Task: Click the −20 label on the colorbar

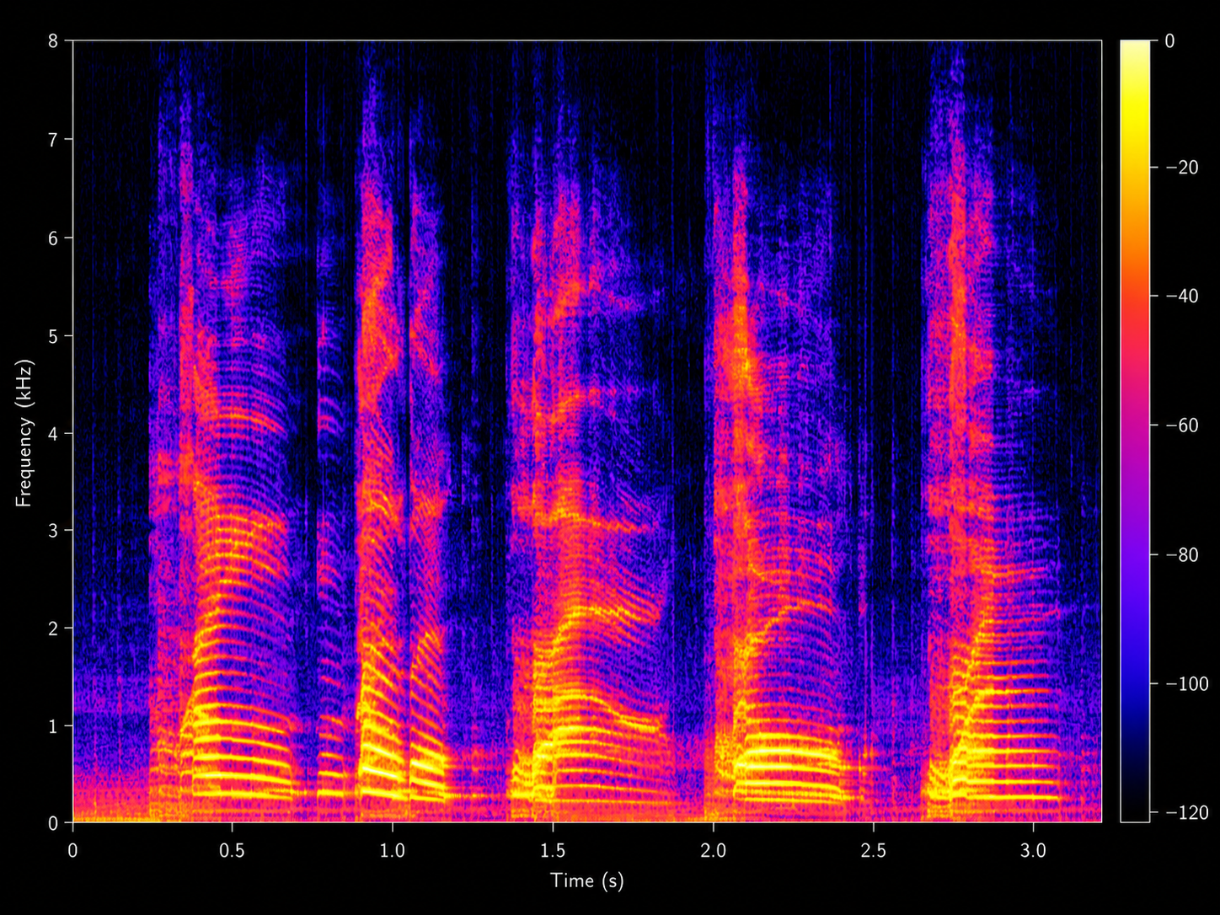Action: (1182, 169)
